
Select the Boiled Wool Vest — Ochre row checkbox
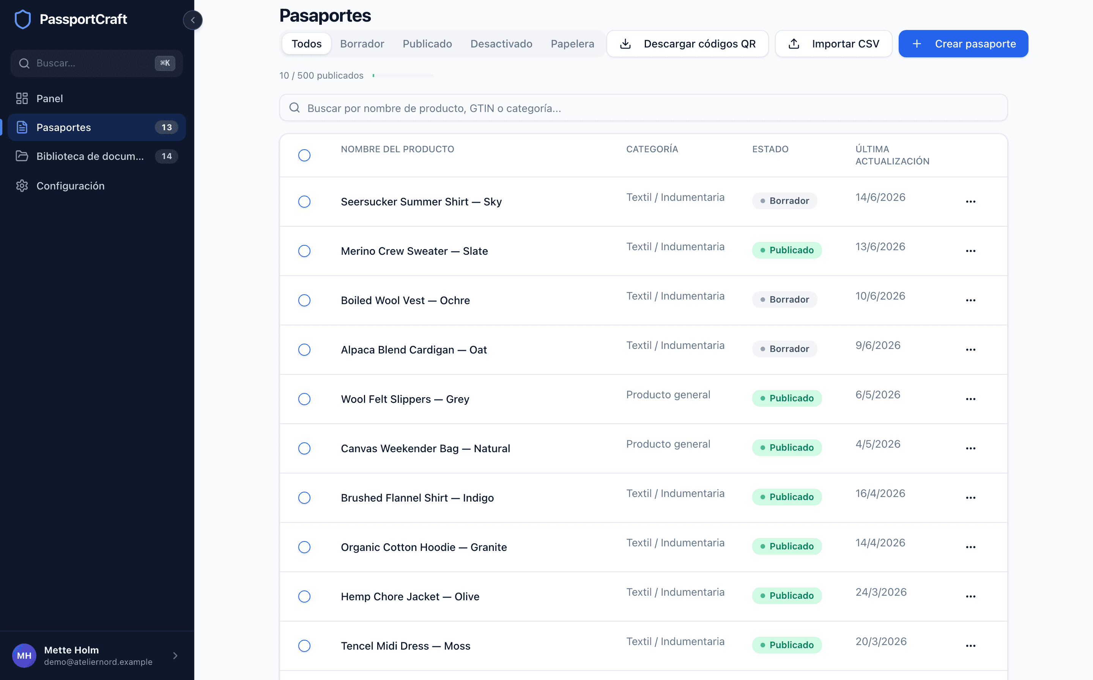click(304, 300)
